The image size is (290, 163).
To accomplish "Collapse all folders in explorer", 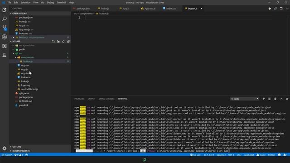I will (68, 42).
